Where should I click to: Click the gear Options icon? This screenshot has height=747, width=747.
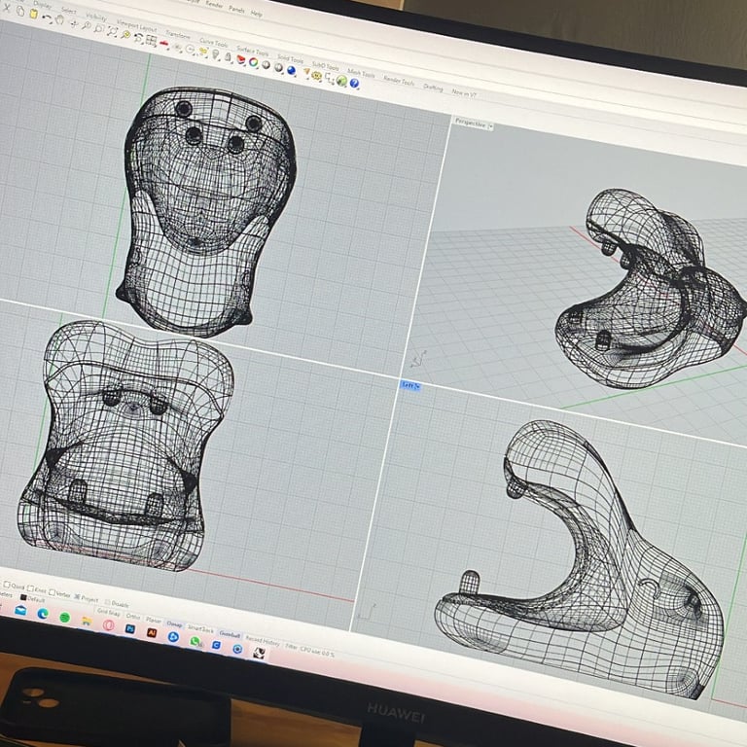pyautogui.click(x=317, y=76)
